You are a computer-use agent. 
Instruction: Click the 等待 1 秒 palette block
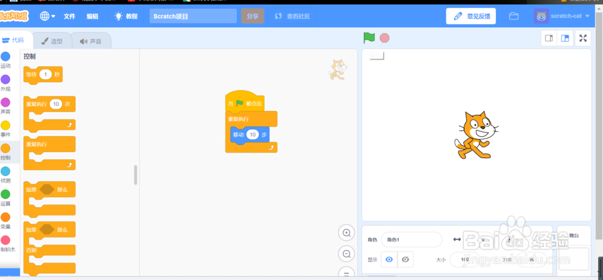click(x=31, y=75)
